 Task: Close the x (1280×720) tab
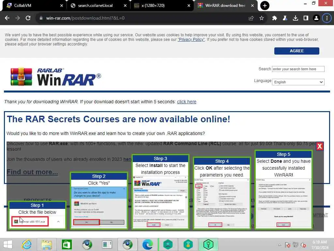[189, 6]
